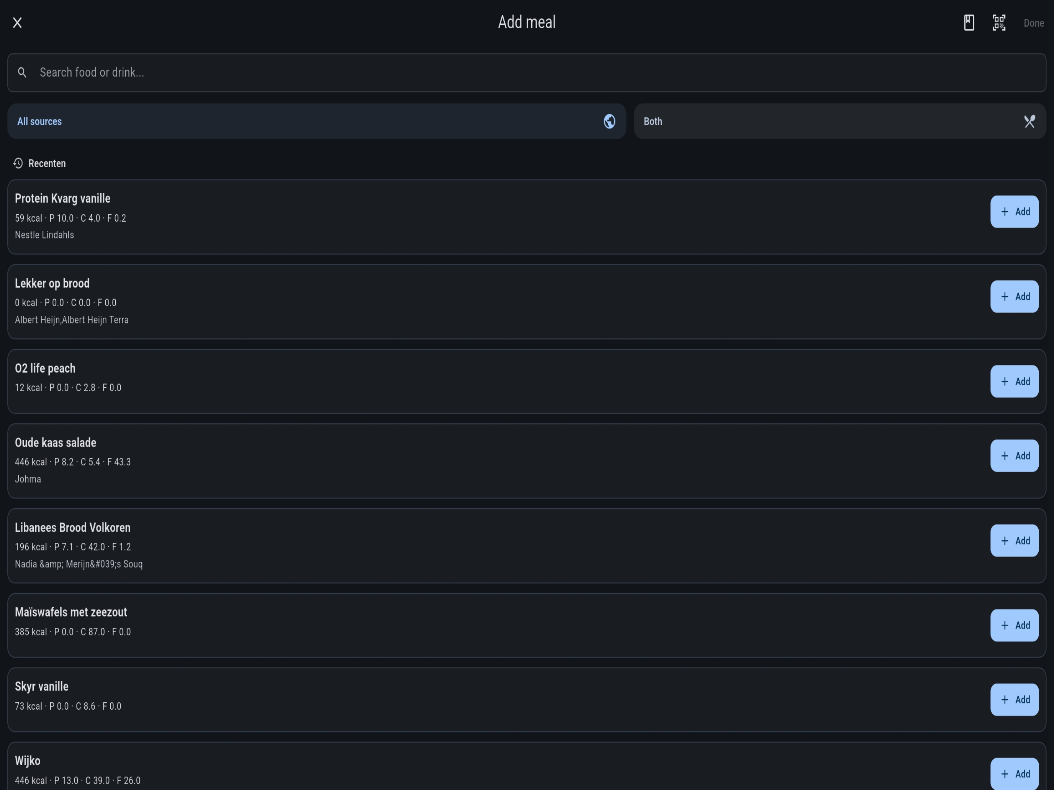Click brand text Albert Heijn,Albert Heijn Terra
The image size is (1054, 790).
pyautogui.click(x=72, y=320)
